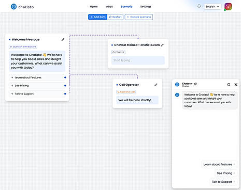Click the location icon in chat header
The image size is (241, 190).
[x=229, y=85]
